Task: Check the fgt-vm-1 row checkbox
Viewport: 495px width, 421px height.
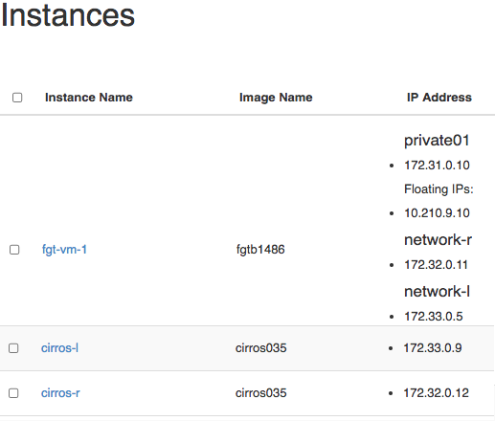Action: click(x=14, y=250)
